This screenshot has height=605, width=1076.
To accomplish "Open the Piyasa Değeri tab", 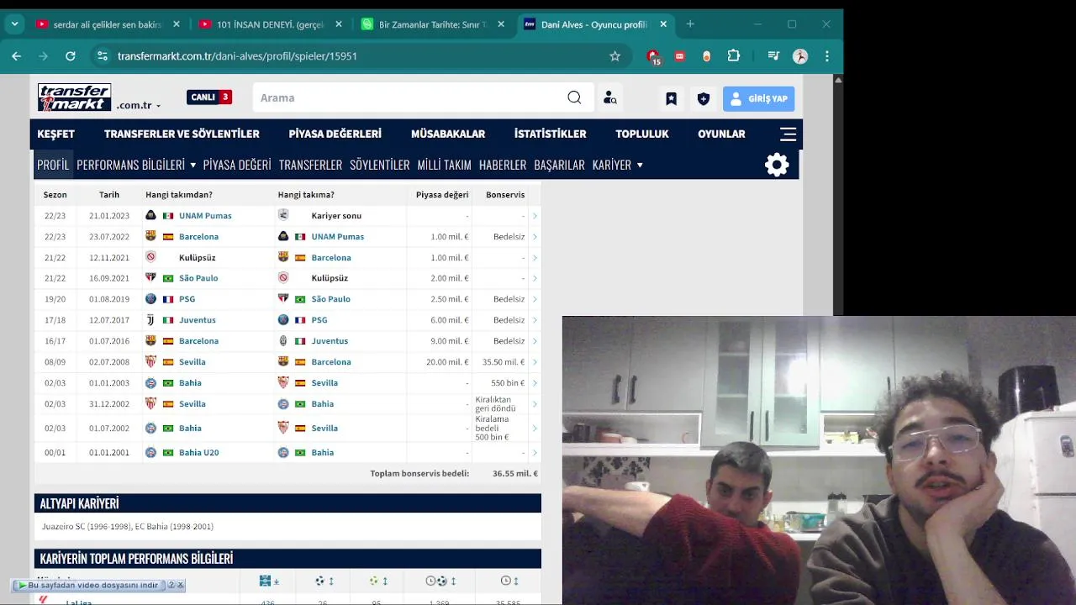I will [x=237, y=165].
